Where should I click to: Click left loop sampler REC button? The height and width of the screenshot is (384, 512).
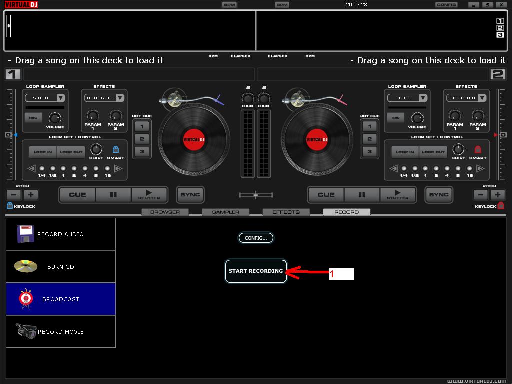(33, 118)
